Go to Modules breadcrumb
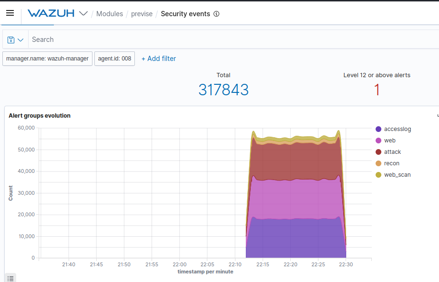The image size is (439, 282). tap(110, 14)
